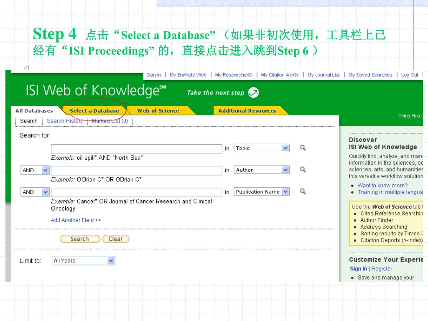
Task: Click the Publication Name search text field
Action: tap(137, 192)
